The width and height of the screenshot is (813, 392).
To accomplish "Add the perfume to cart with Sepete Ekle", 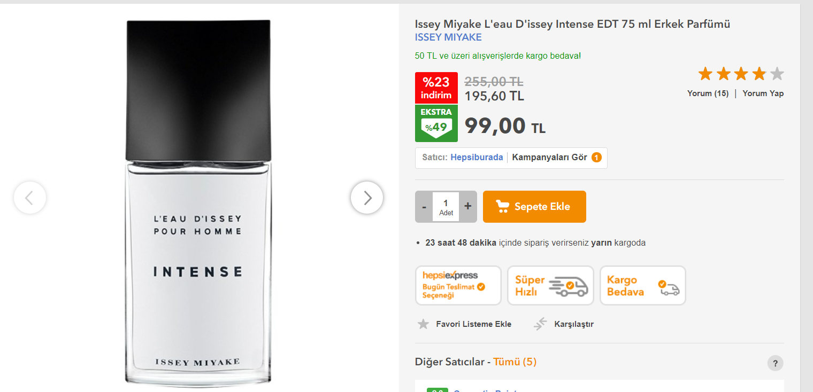I will 534,207.
